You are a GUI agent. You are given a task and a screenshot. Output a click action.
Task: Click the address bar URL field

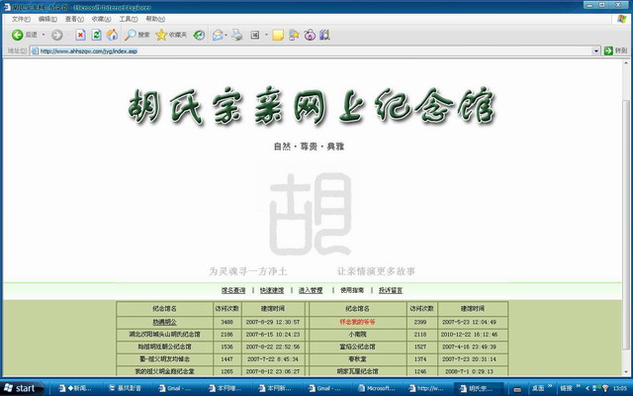click(315, 50)
